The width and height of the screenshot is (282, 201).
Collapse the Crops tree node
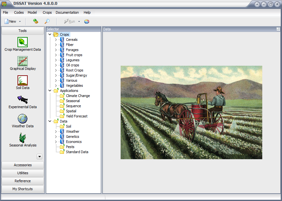[50, 34]
